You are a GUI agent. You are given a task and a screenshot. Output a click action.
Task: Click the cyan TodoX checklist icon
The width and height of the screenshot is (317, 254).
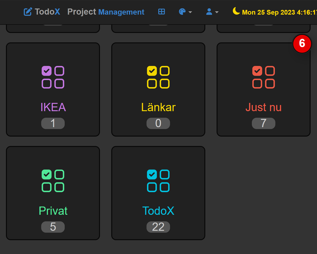click(158, 181)
